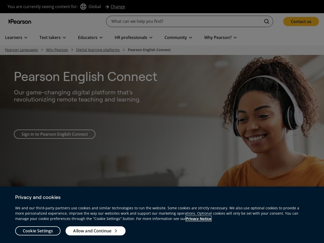Expand the Learners menu
The width and height of the screenshot is (324, 243).
pos(16,37)
